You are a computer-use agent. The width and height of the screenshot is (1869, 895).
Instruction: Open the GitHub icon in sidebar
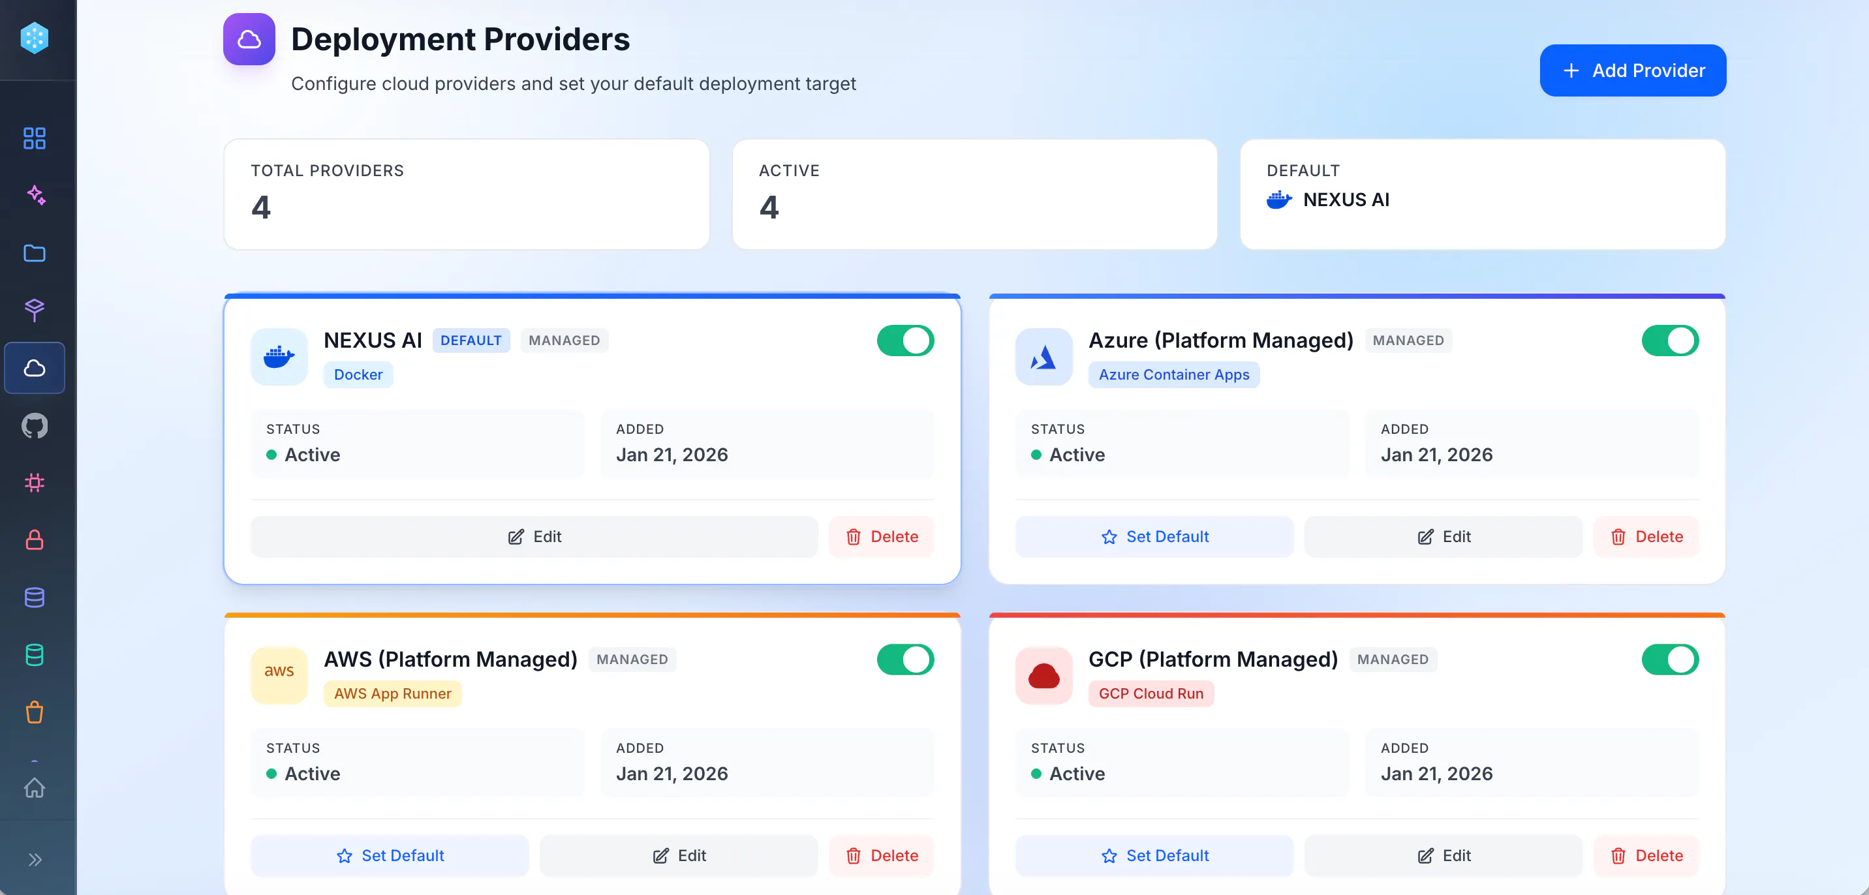coord(34,426)
